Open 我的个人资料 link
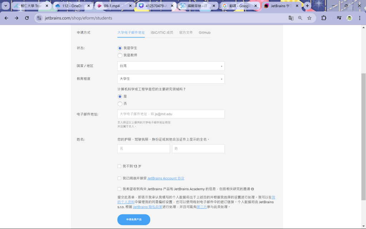The image size is (366, 229). tap(126, 202)
